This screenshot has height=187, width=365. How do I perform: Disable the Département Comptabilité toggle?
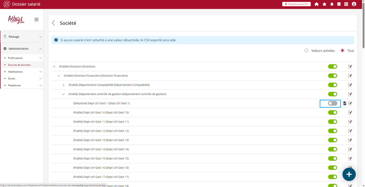click(333, 85)
